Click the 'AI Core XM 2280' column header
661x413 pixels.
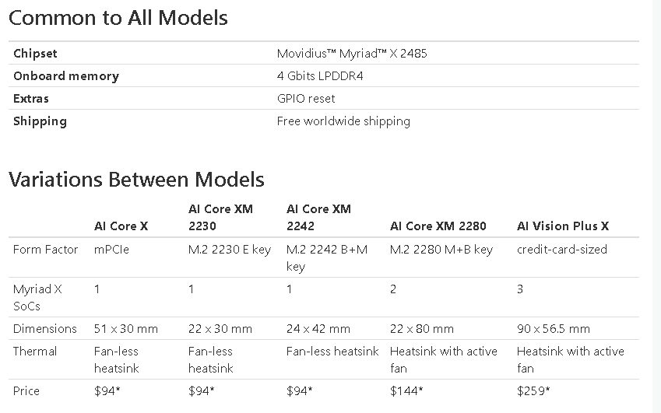[438, 226]
